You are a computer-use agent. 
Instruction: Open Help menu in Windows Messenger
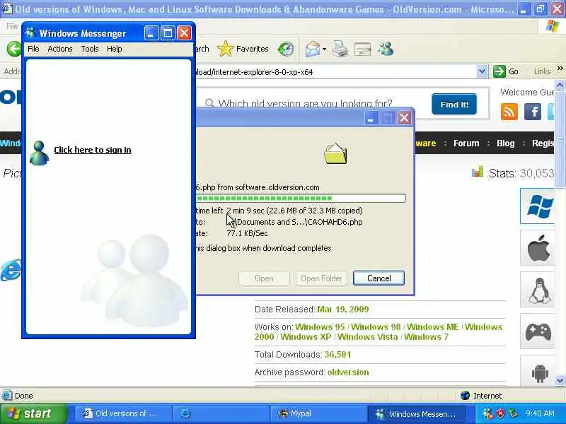[114, 49]
